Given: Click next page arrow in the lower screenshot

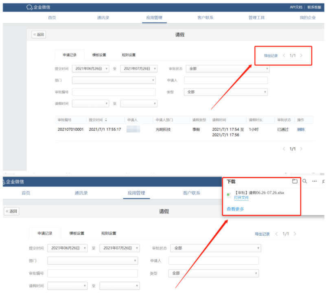Looking at the screenshot, I should (295, 234).
